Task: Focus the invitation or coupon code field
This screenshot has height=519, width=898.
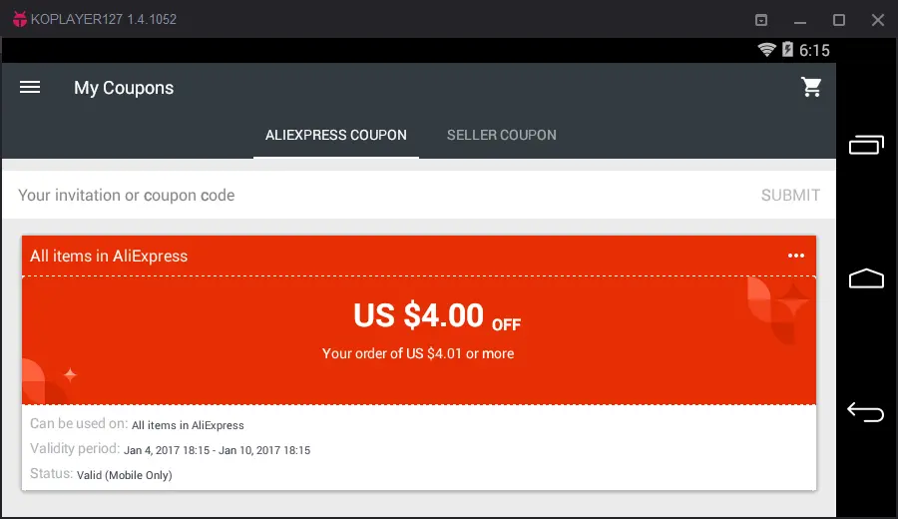Action: point(378,196)
